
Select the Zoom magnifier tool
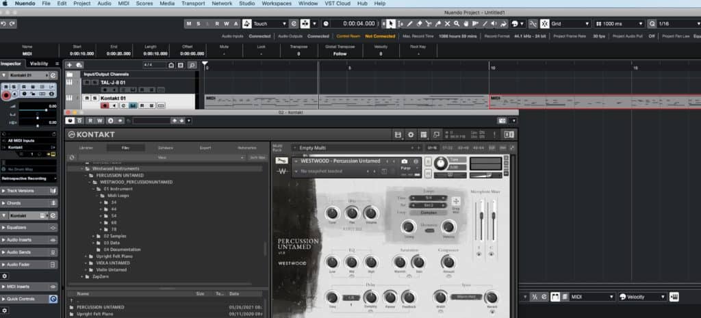[x=457, y=24]
